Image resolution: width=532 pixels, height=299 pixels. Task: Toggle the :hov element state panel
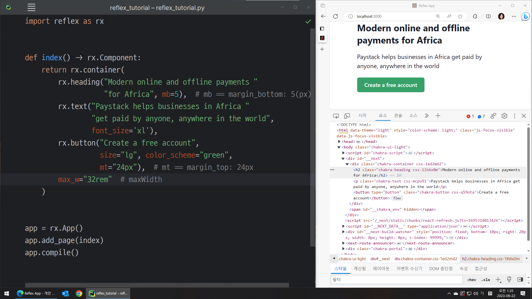[471, 280]
